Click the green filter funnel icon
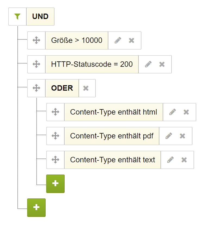 [x=17, y=17]
